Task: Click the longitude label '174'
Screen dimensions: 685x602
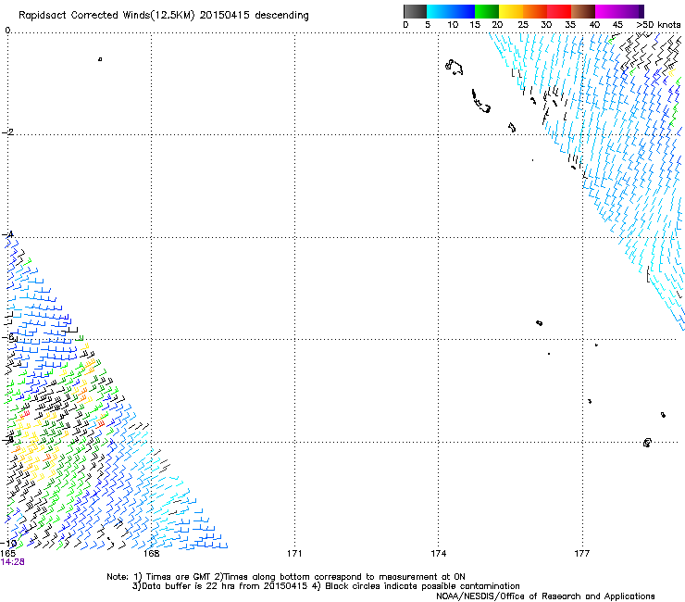Action: tap(438, 554)
